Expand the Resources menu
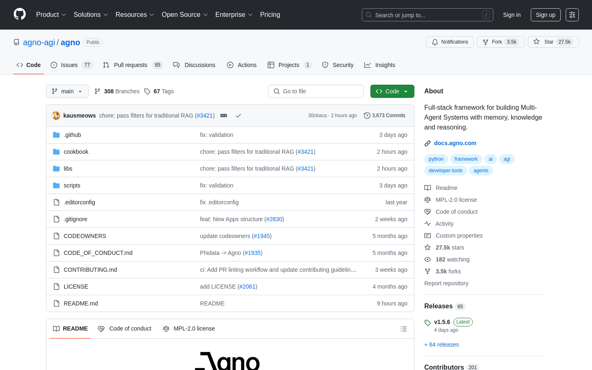The width and height of the screenshot is (592, 370). click(135, 15)
